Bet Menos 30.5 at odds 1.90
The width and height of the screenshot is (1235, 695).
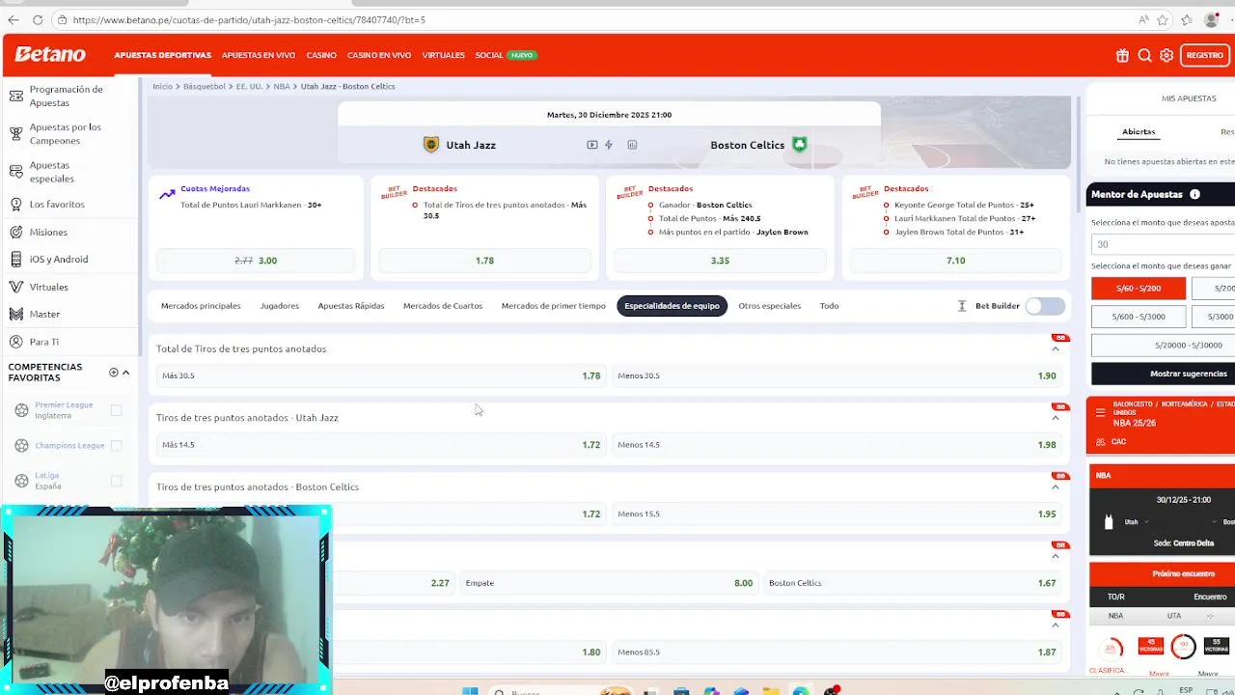click(837, 375)
